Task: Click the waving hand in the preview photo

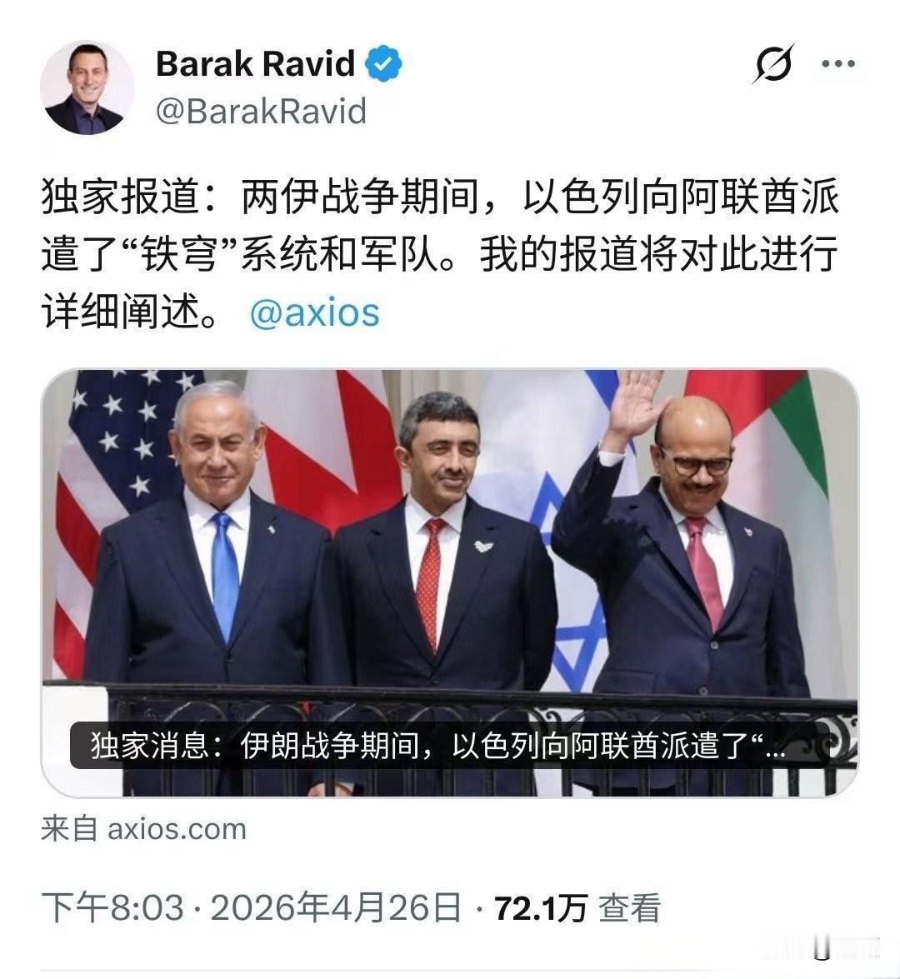Action: 635,404
